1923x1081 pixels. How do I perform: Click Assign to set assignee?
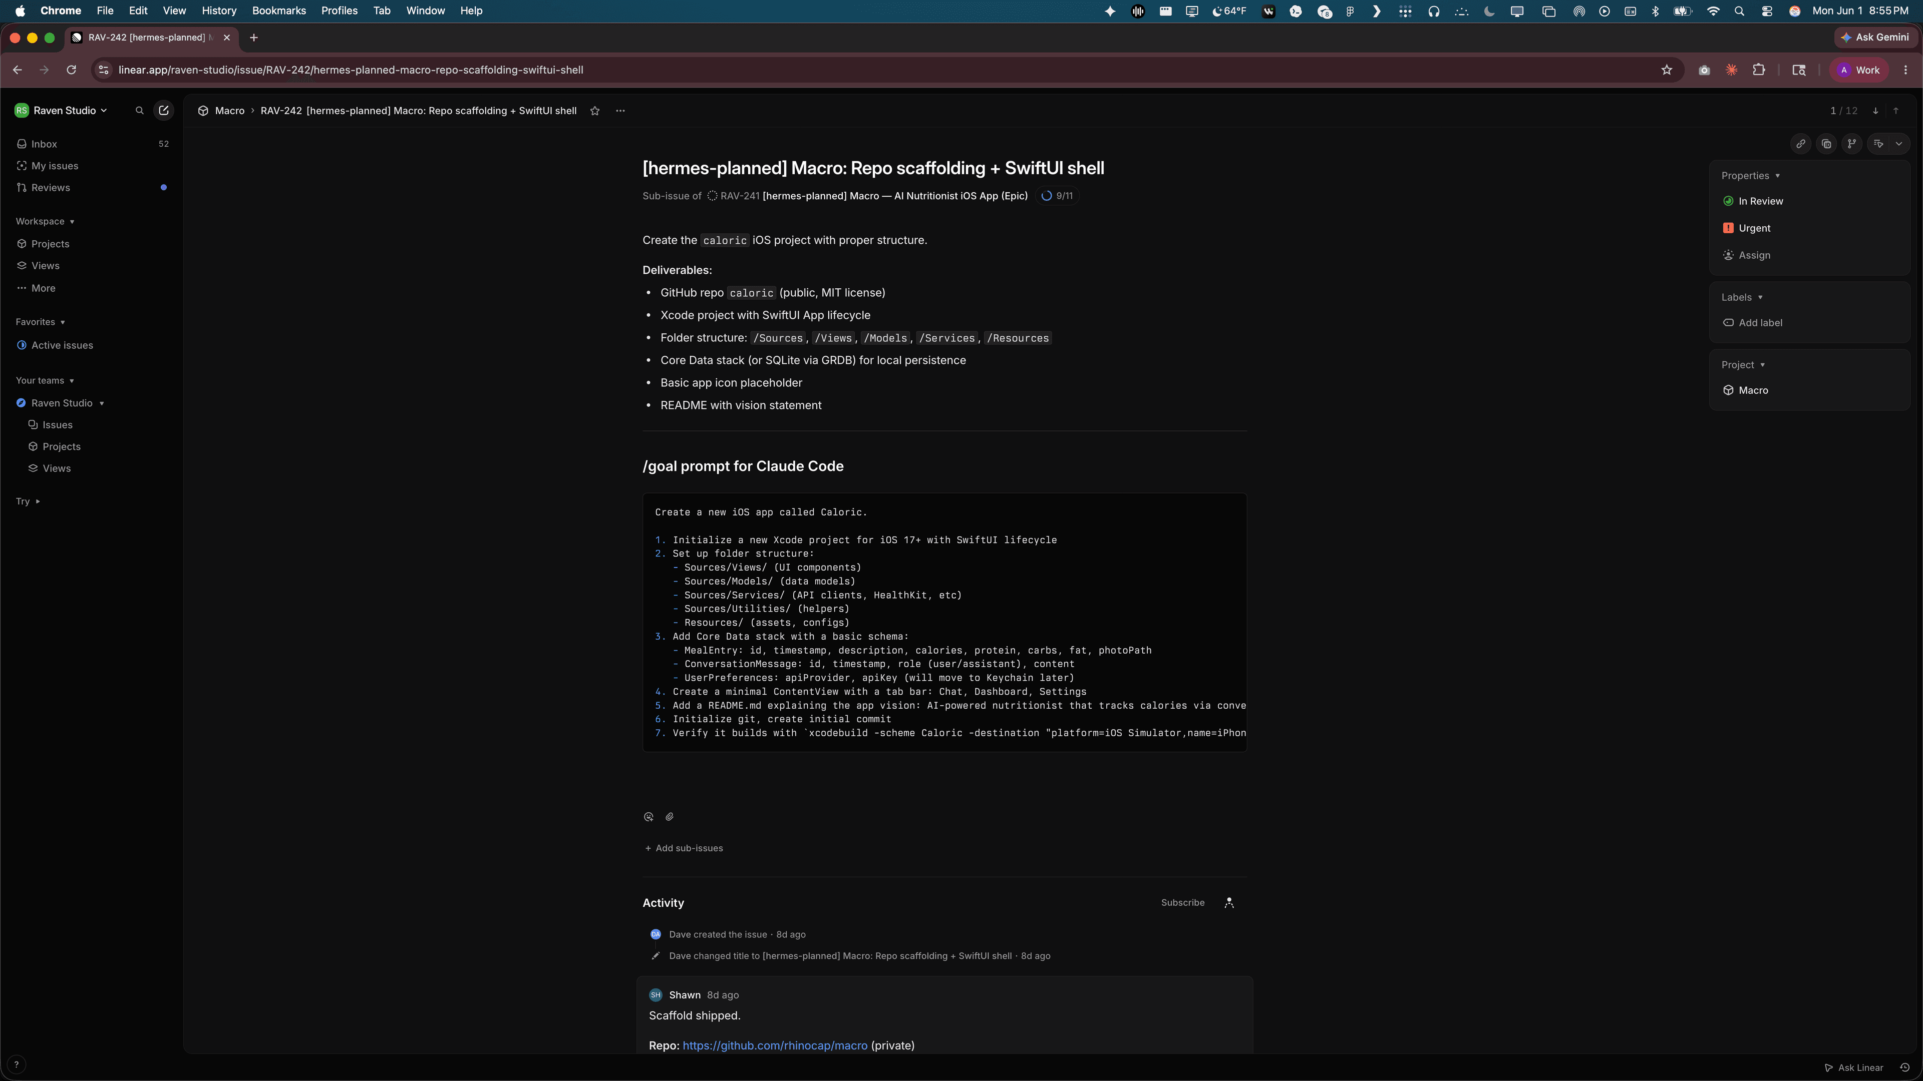1747,255
